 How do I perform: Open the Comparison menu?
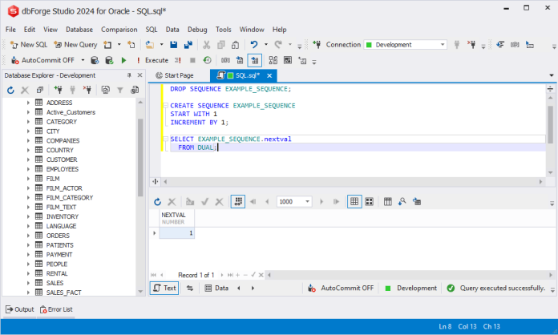point(119,30)
